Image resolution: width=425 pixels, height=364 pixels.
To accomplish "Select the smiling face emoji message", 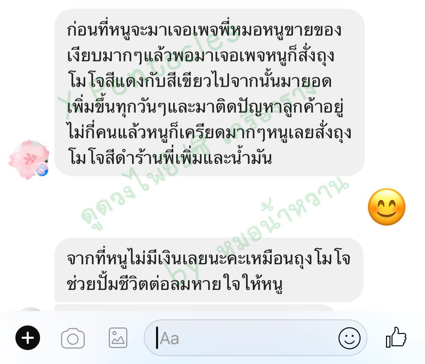I will pos(387,207).
